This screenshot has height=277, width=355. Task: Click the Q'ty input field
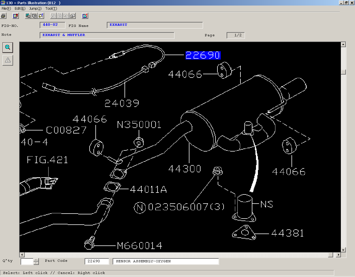pyautogui.click(x=27, y=261)
